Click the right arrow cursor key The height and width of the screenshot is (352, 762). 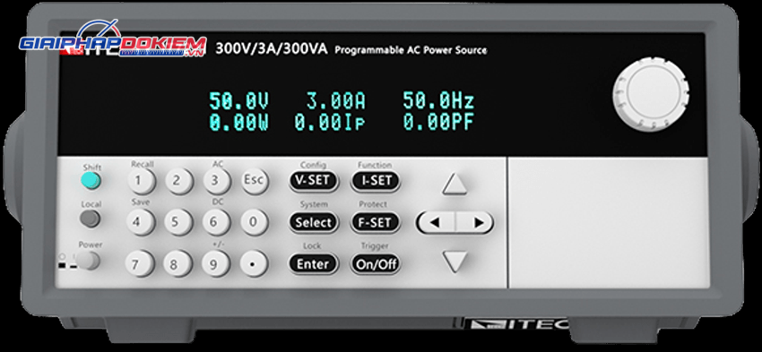(475, 222)
